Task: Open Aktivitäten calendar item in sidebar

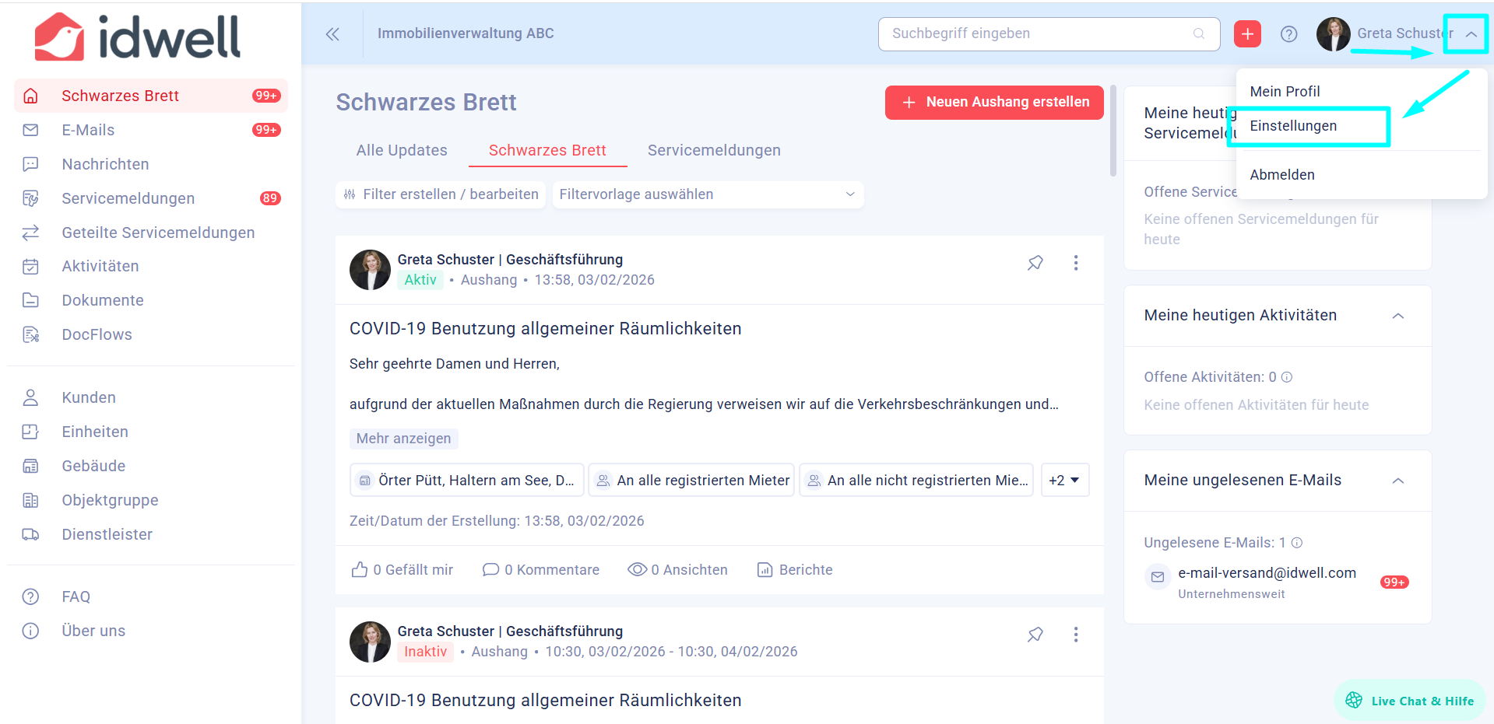Action: (151, 266)
